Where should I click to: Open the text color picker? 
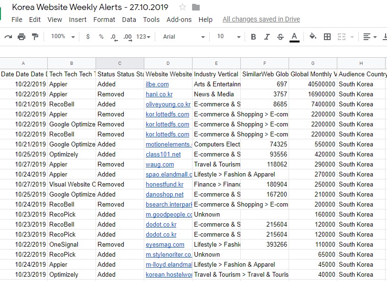click(x=294, y=37)
